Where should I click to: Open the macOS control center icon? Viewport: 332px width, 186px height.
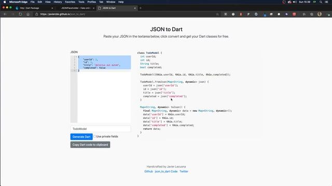coord(326,2)
